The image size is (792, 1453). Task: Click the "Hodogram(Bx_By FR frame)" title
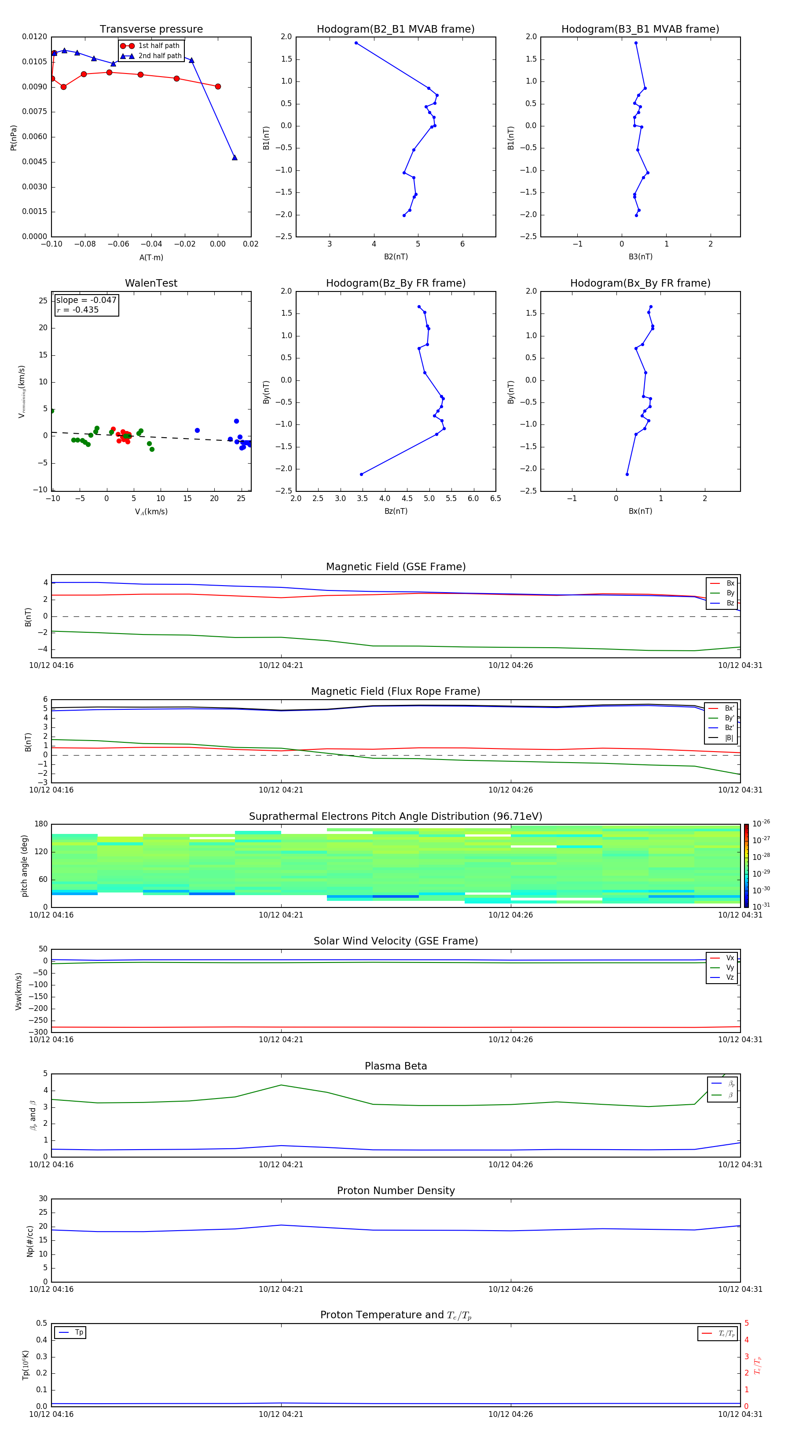640,283
